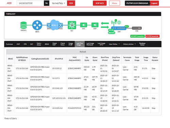Open the OLT tab
Image resolution: width=170 pixels, height=128 pixels.
32,44
